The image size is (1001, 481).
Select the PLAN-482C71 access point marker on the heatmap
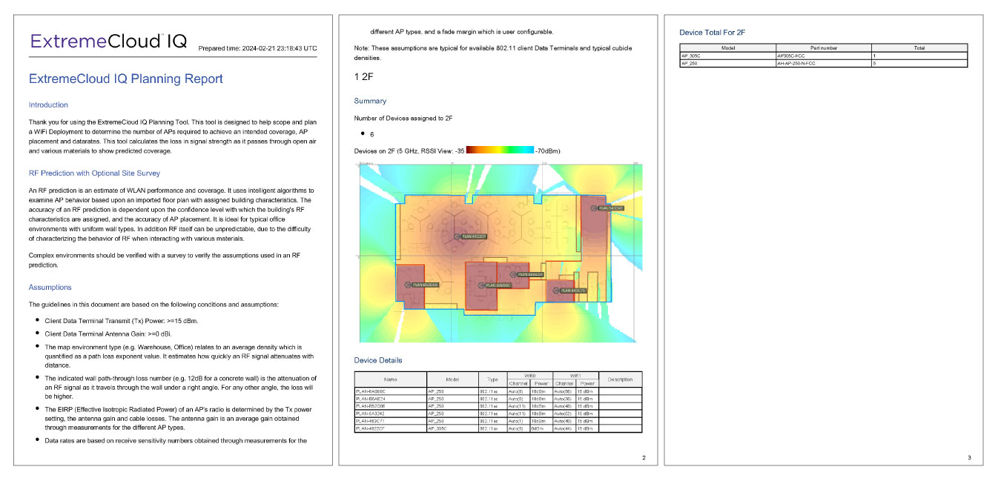pos(556,291)
